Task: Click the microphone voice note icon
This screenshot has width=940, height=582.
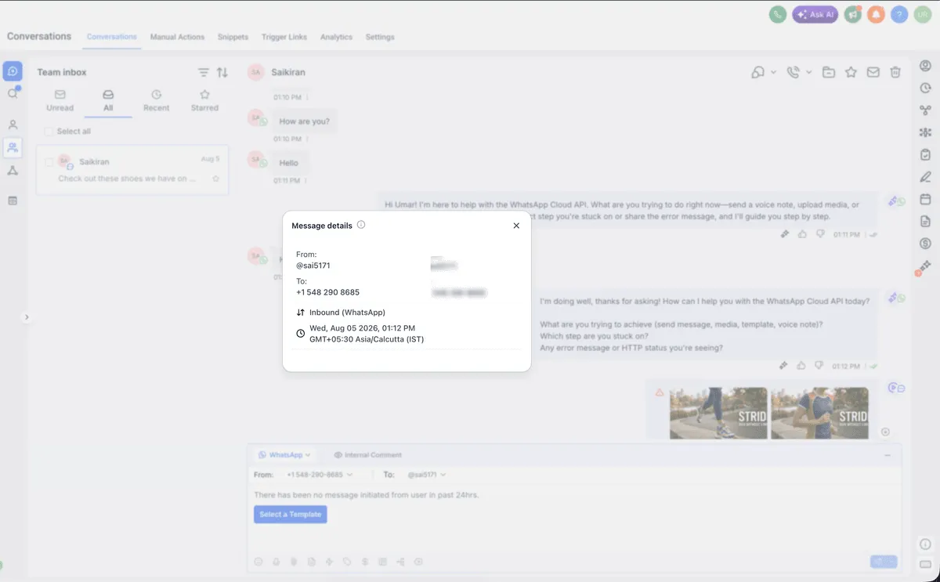Action: tap(277, 562)
